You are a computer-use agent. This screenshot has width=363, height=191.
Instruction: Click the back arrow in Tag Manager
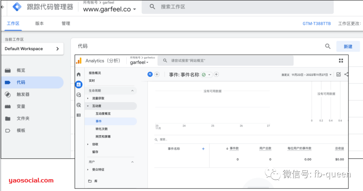click(2, 7)
